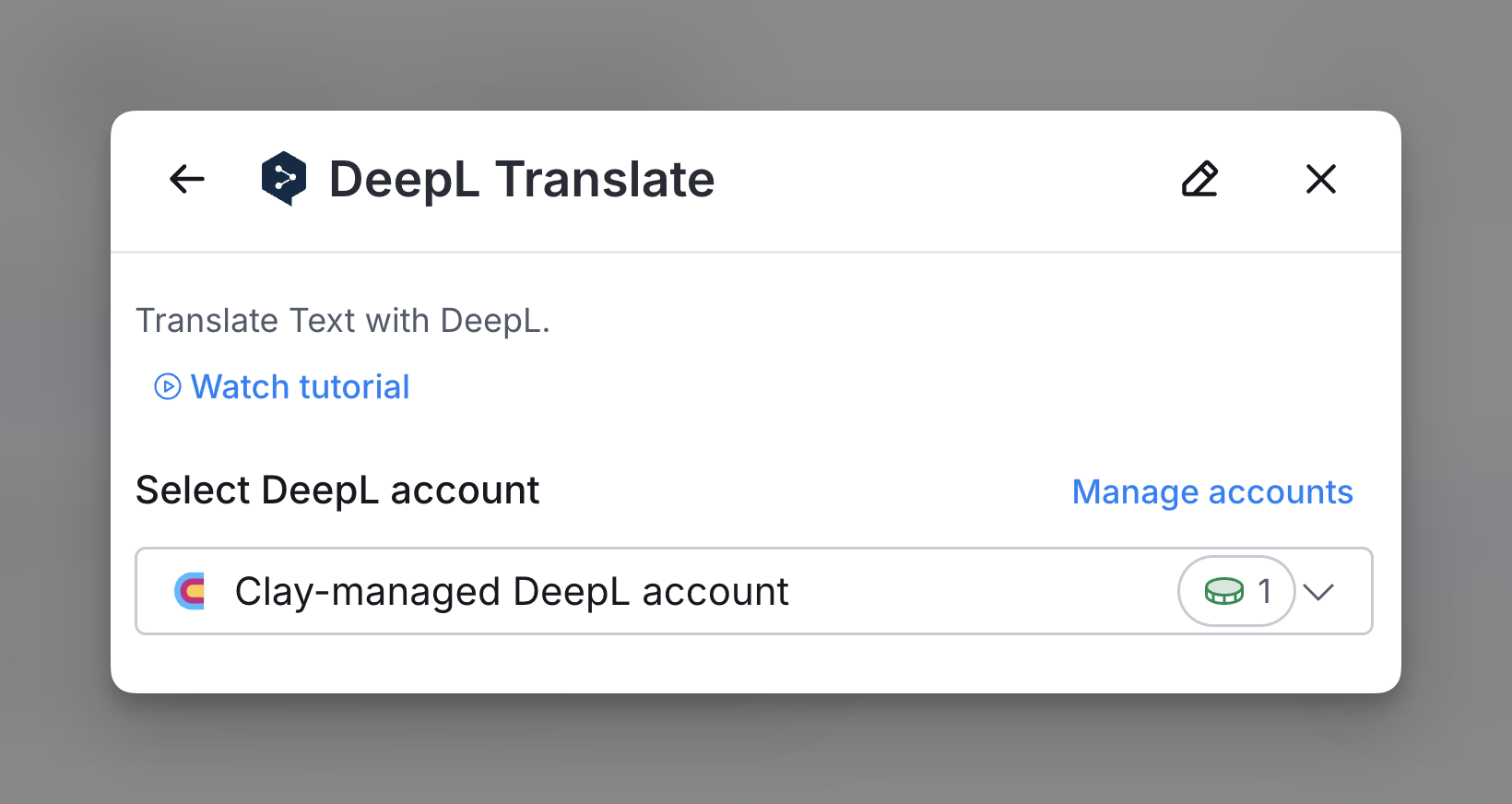Expand the account selector chevron
Image resolution: width=1512 pixels, height=804 pixels.
tap(1319, 592)
